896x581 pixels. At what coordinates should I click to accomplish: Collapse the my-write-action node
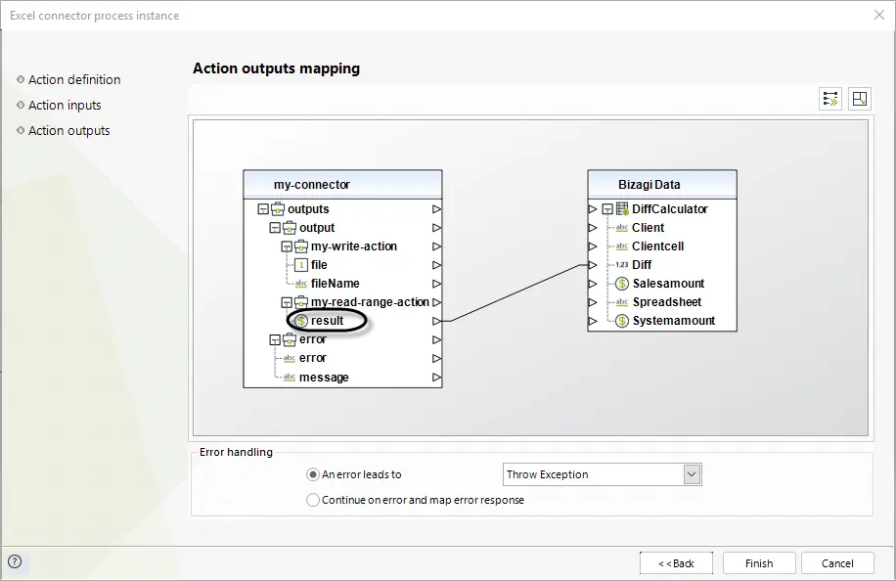coord(287,246)
